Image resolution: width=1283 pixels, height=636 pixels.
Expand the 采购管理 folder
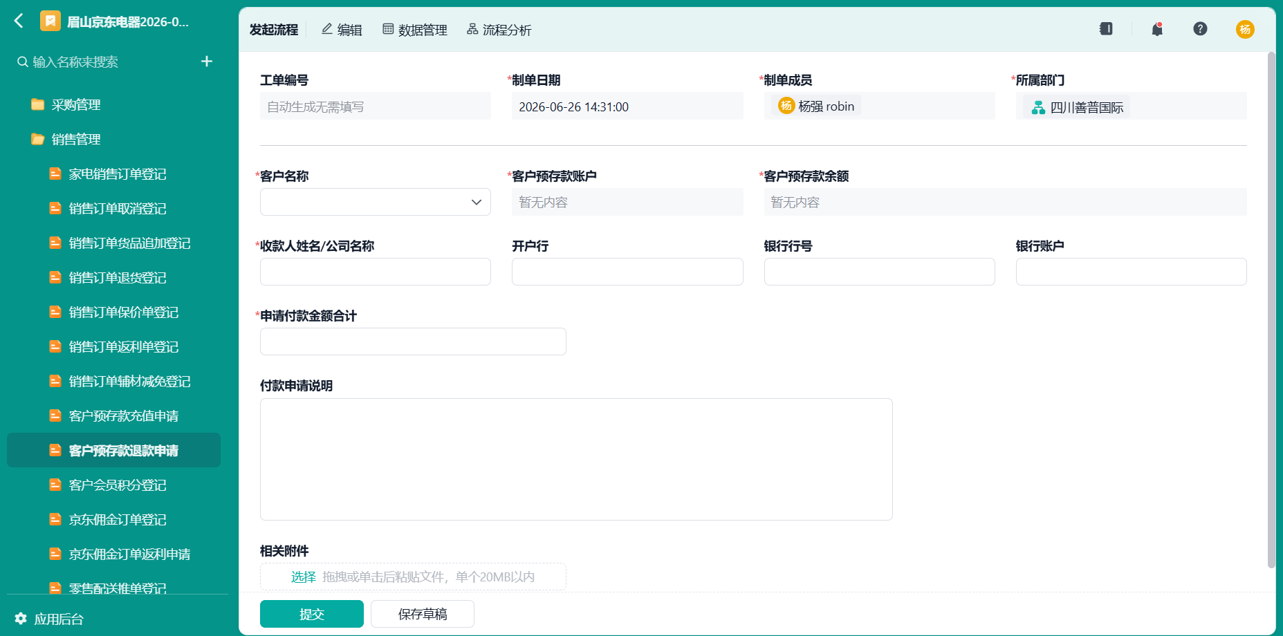[76, 104]
